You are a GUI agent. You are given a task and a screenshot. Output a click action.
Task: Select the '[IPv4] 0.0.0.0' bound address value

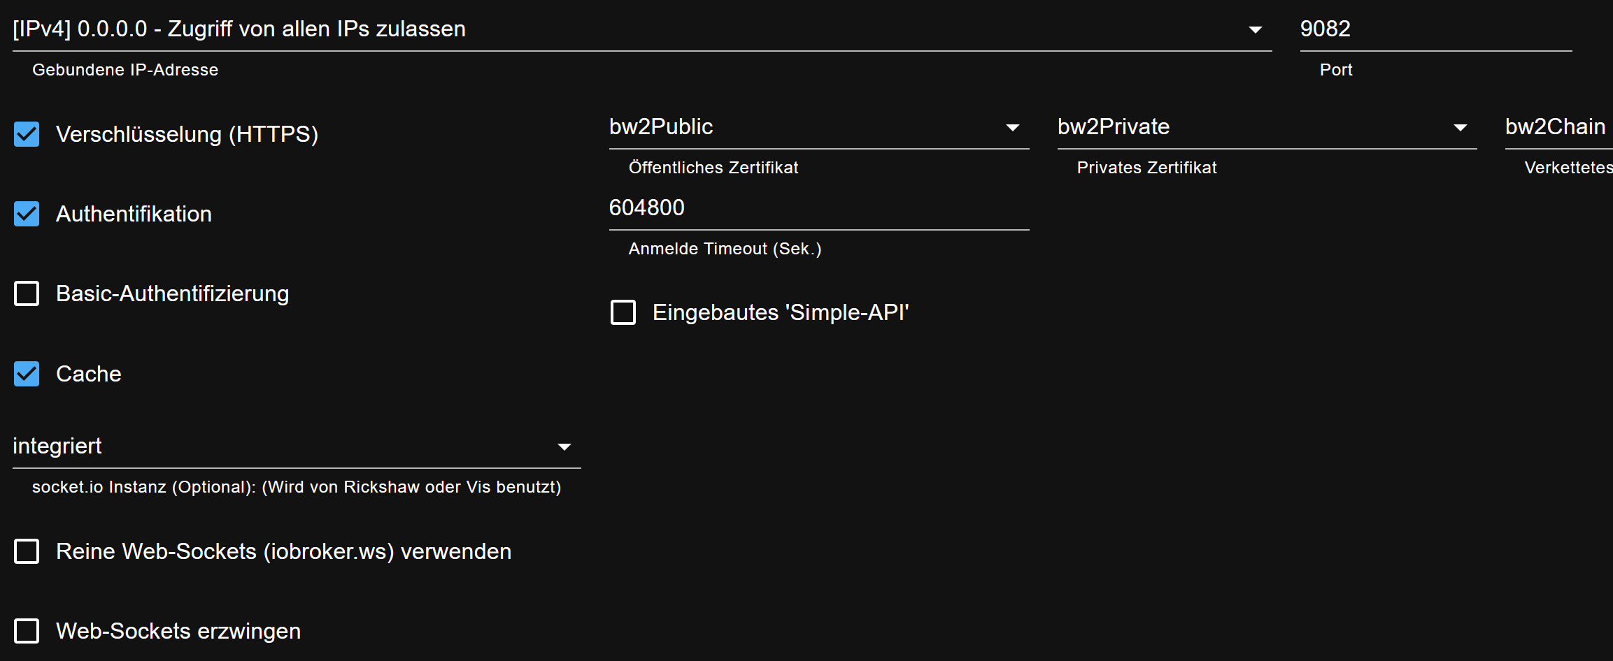tap(239, 29)
